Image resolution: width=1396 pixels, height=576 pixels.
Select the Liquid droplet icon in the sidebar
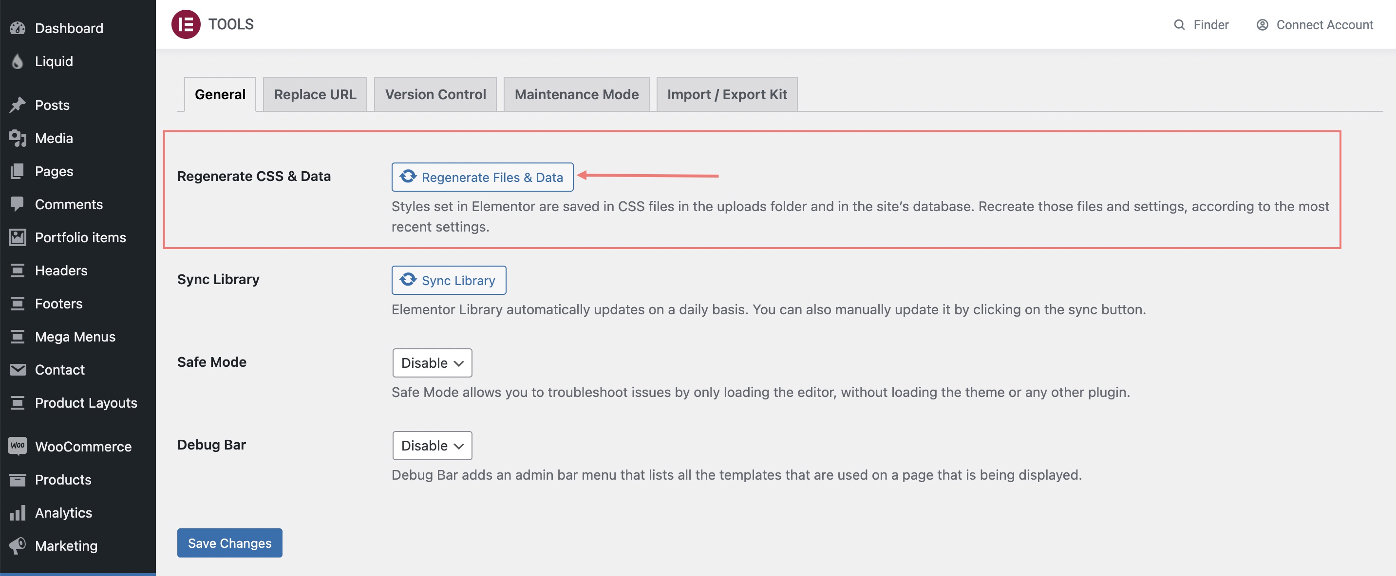pyautogui.click(x=18, y=61)
